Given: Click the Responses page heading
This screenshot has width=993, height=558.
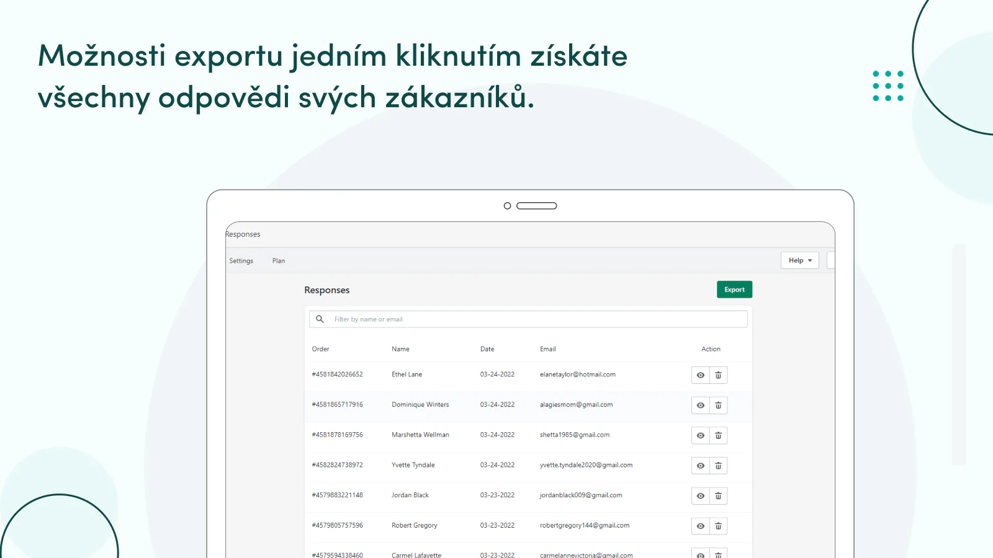Looking at the screenshot, I should 327,290.
